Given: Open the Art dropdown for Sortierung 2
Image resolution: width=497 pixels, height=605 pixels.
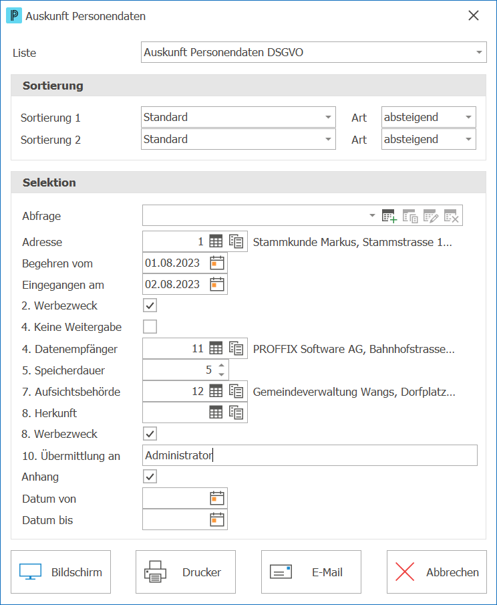Looking at the screenshot, I should pos(429,139).
